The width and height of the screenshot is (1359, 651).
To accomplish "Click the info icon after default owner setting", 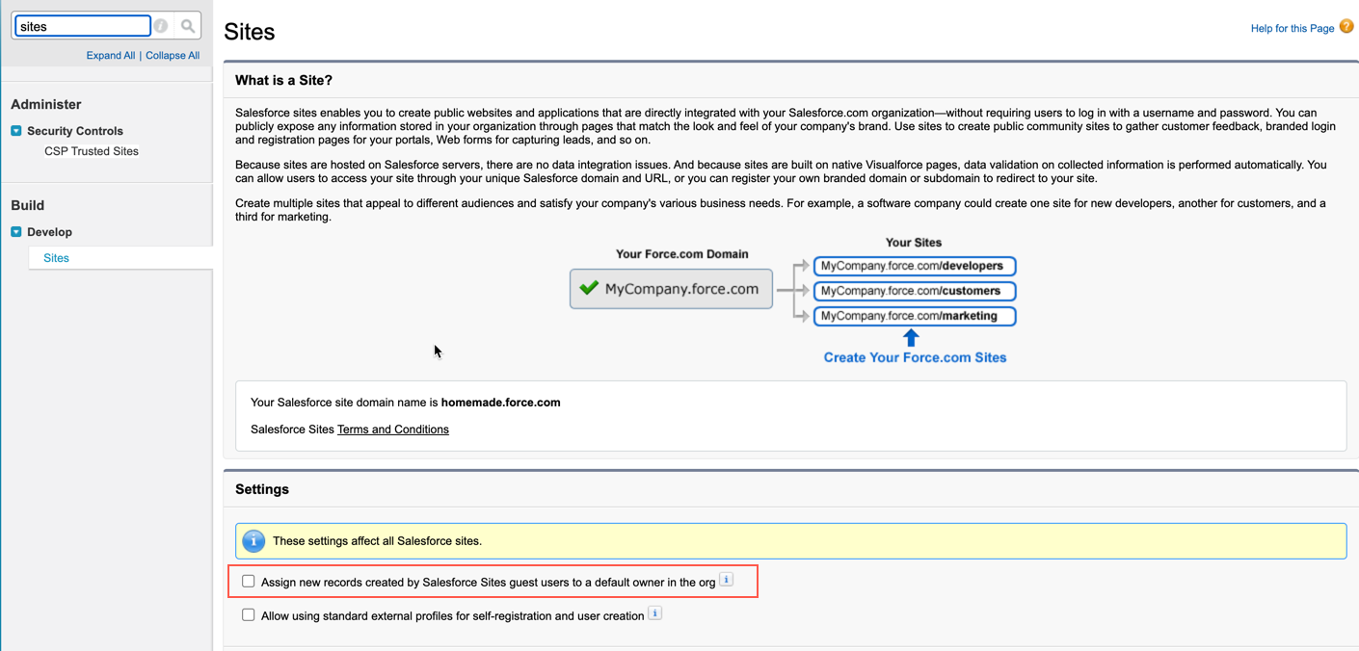I will click(x=727, y=580).
